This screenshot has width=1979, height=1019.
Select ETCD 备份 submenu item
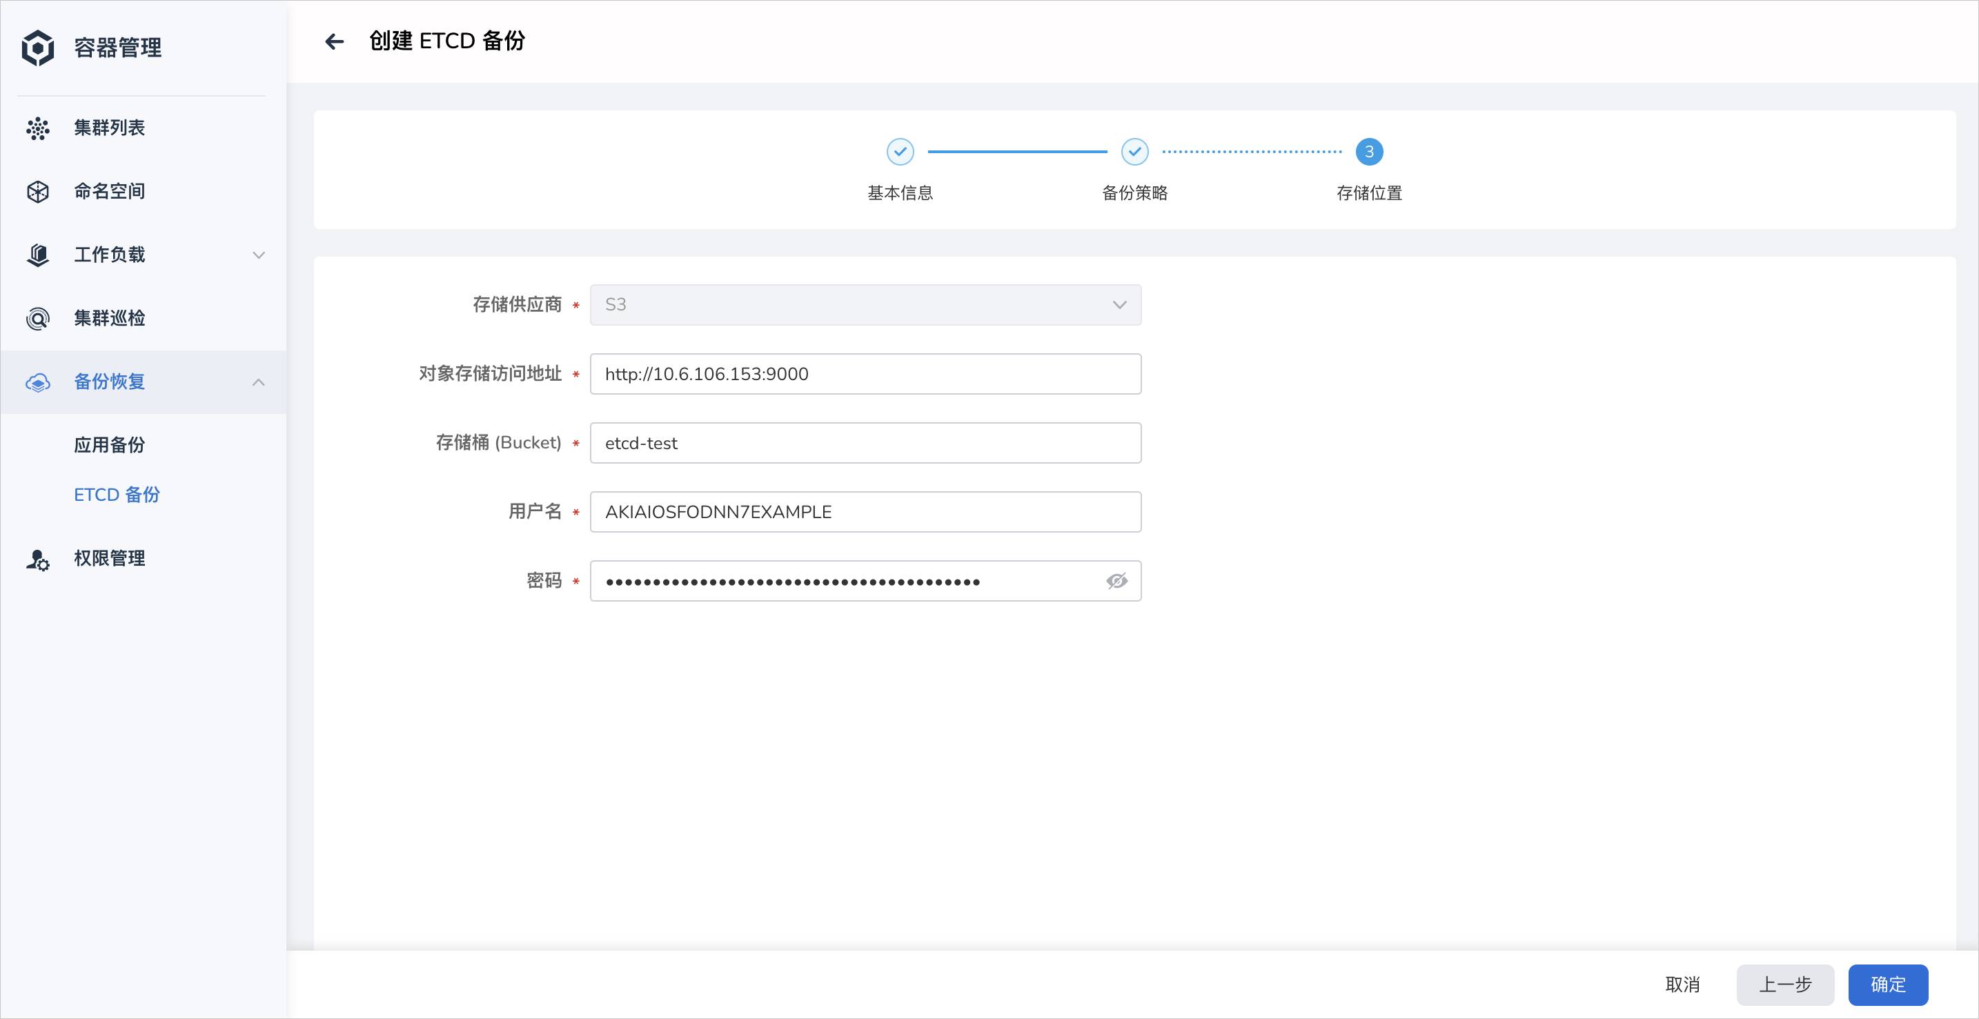point(117,495)
